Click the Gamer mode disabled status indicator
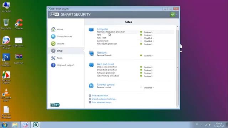228x128 pixels. pyautogui.click(x=141, y=41)
